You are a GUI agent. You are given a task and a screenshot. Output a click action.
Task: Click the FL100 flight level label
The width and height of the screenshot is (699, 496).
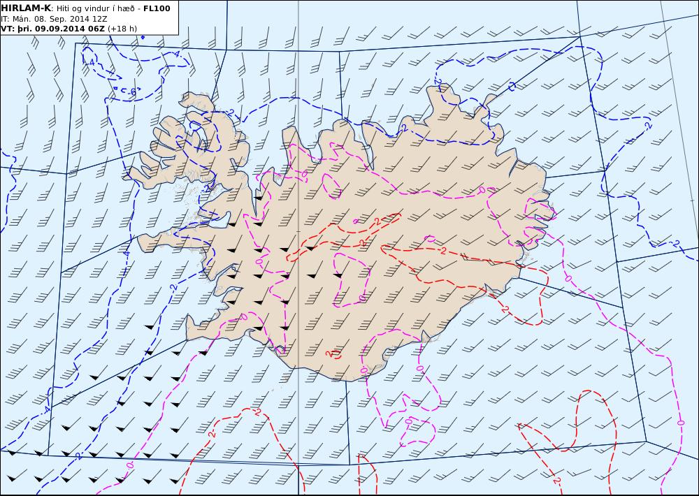click(157, 8)
